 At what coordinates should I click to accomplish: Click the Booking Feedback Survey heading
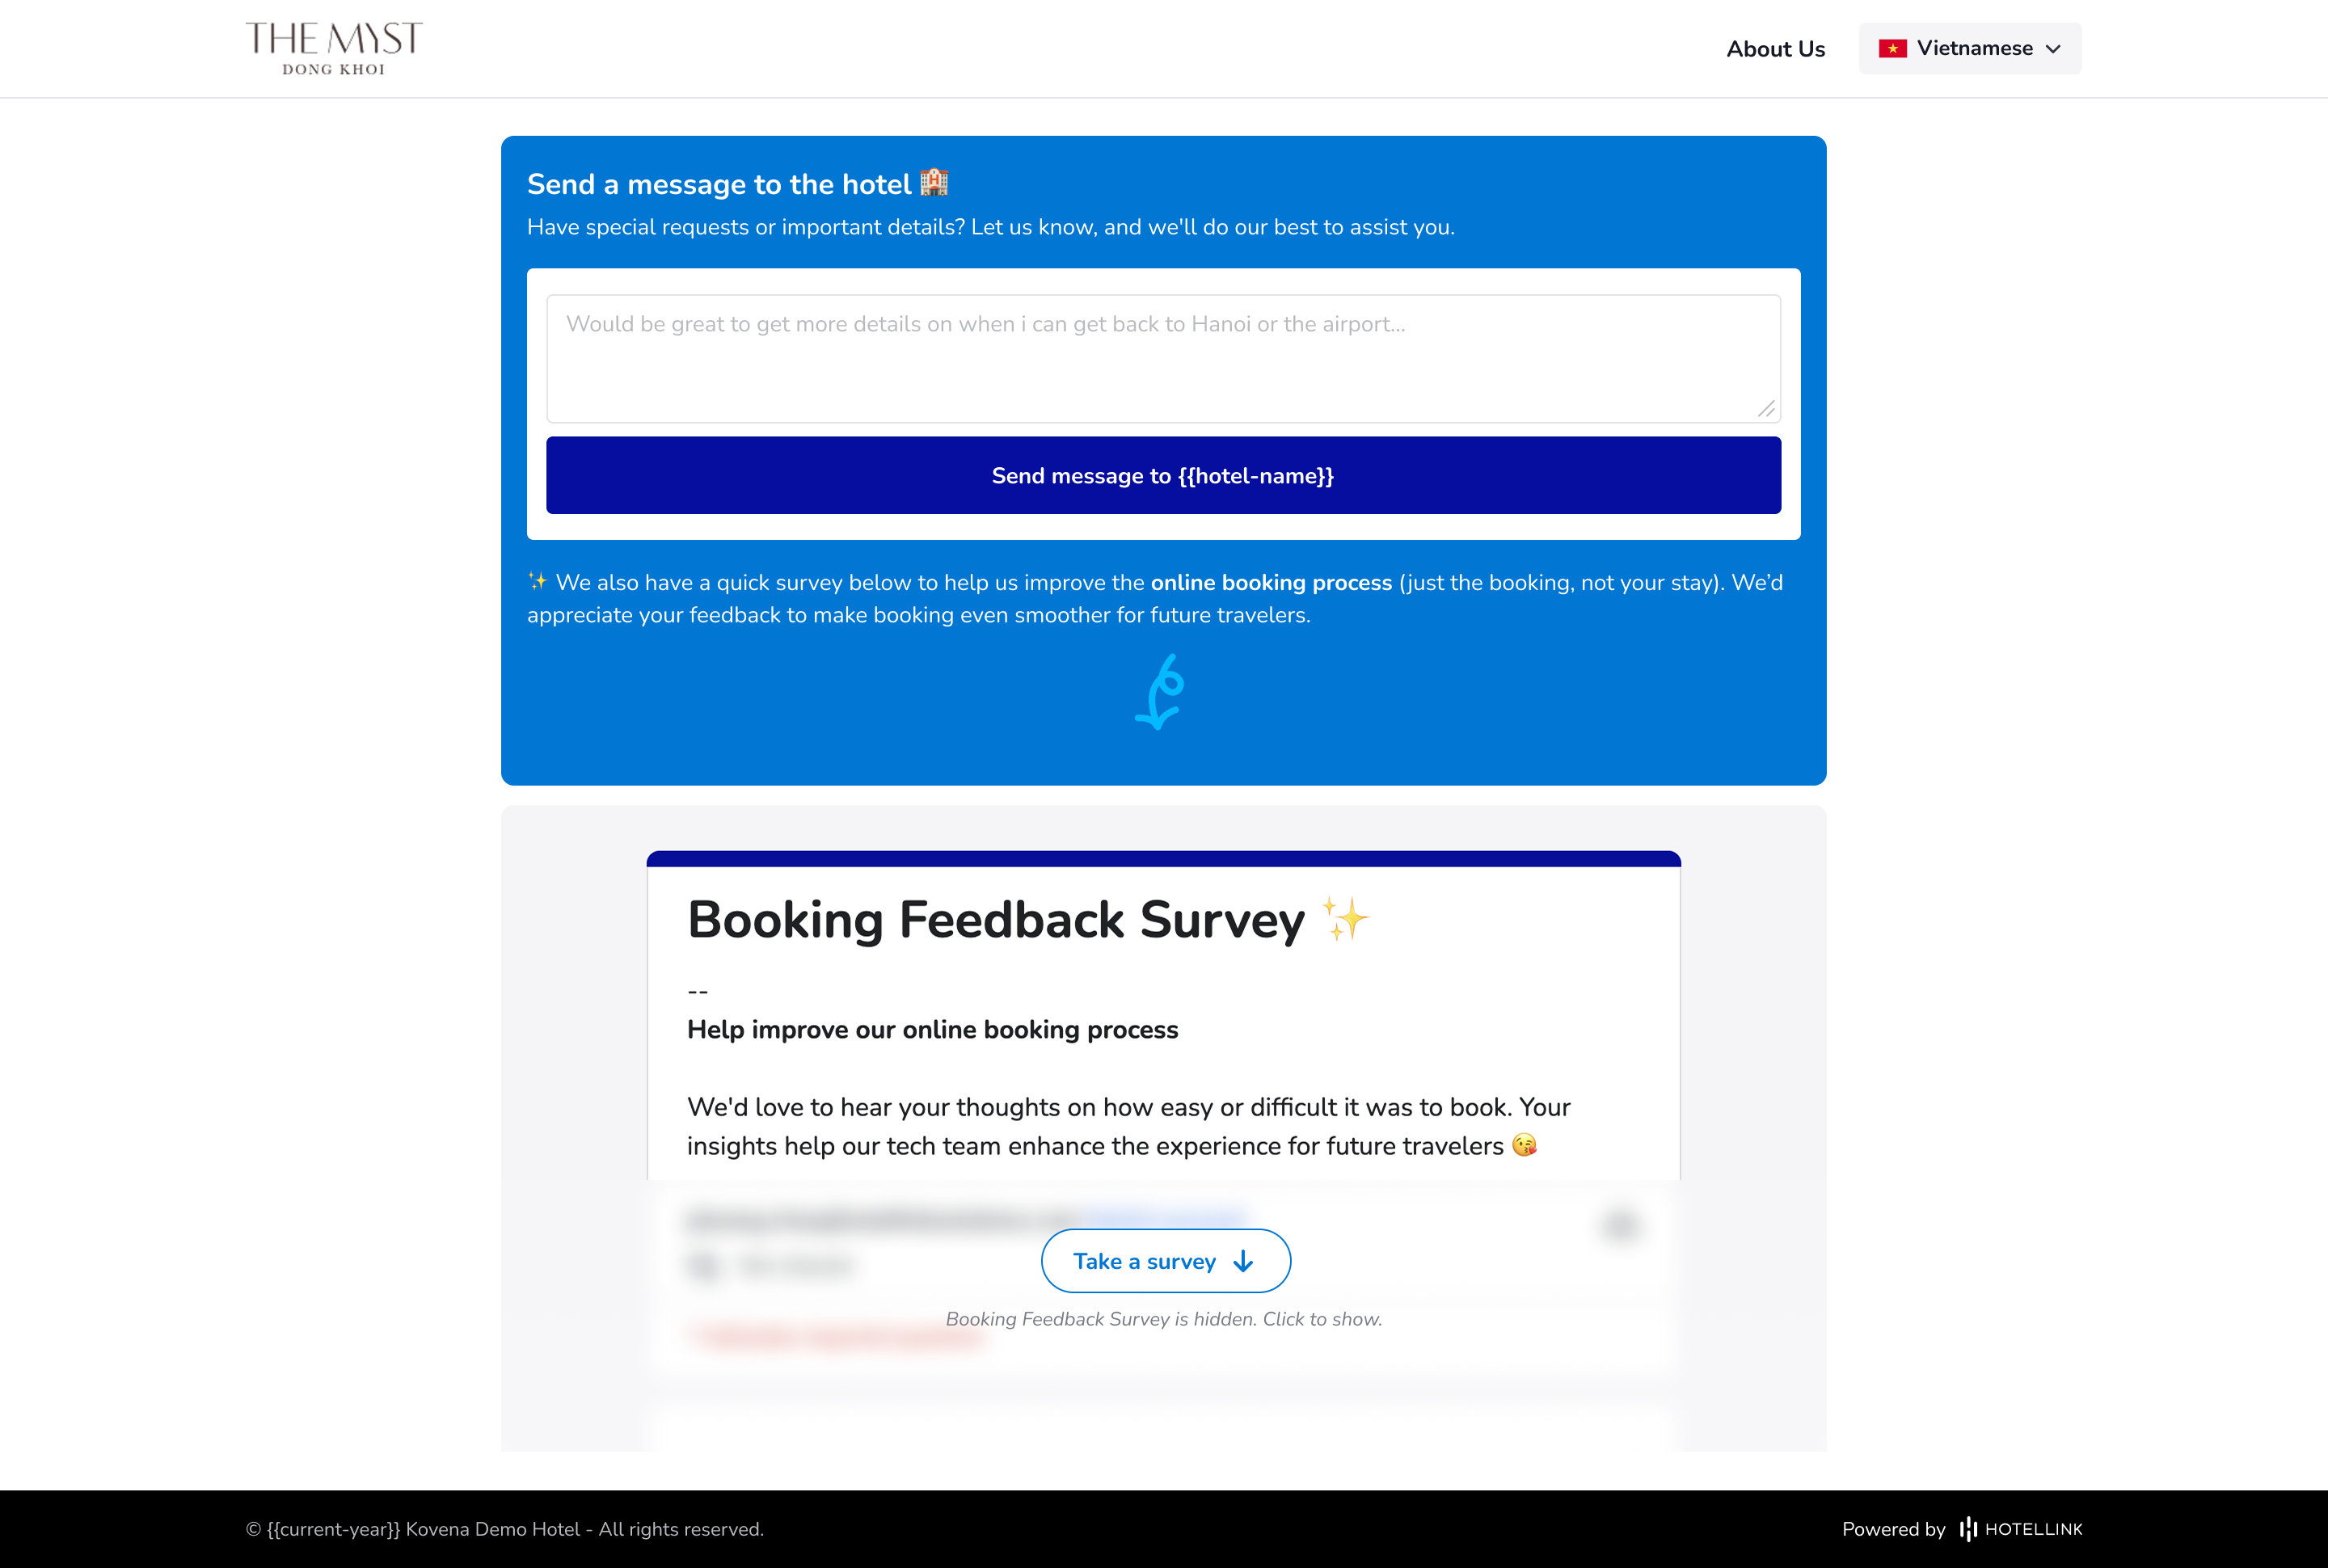(995, 919)
